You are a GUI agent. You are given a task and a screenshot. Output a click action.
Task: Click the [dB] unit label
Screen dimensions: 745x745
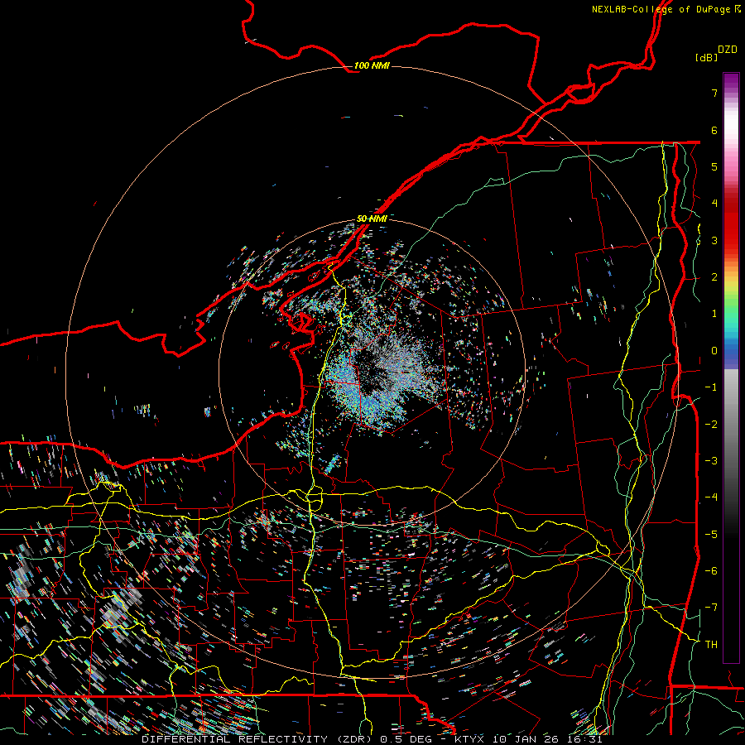tap(705, 57)
